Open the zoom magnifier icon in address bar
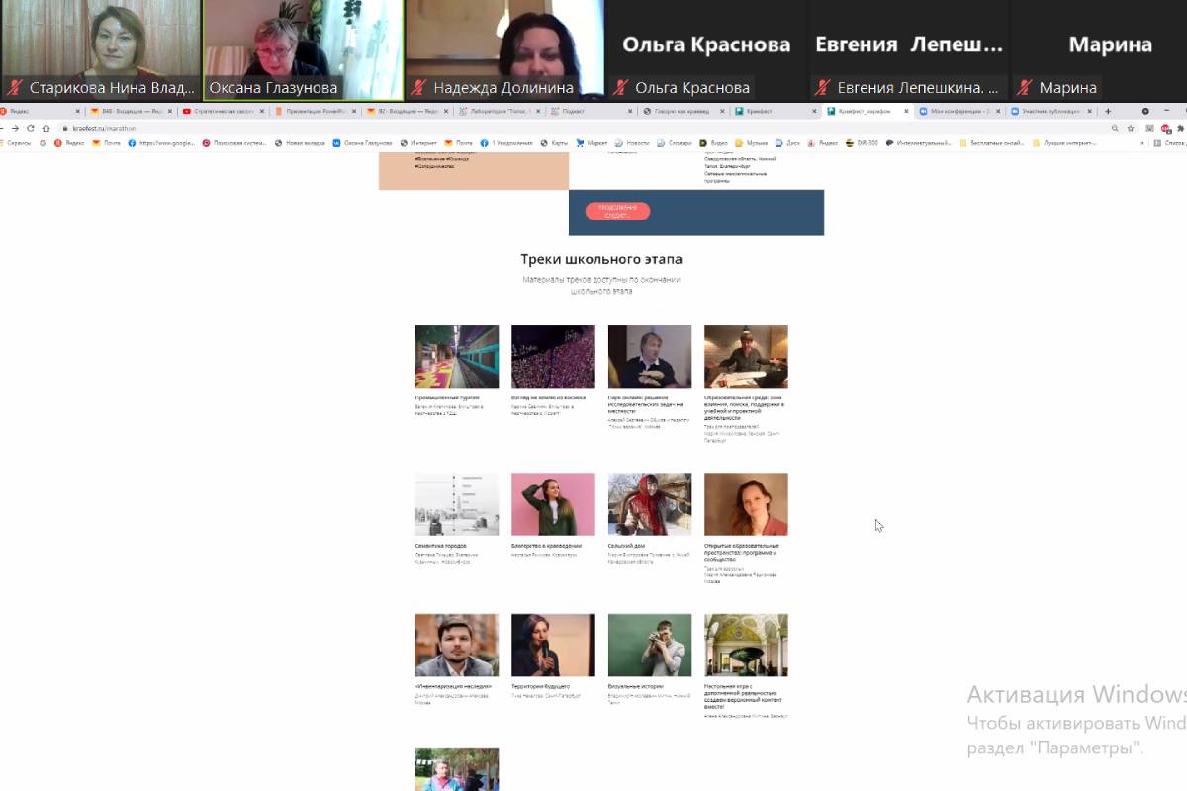 1115,128
